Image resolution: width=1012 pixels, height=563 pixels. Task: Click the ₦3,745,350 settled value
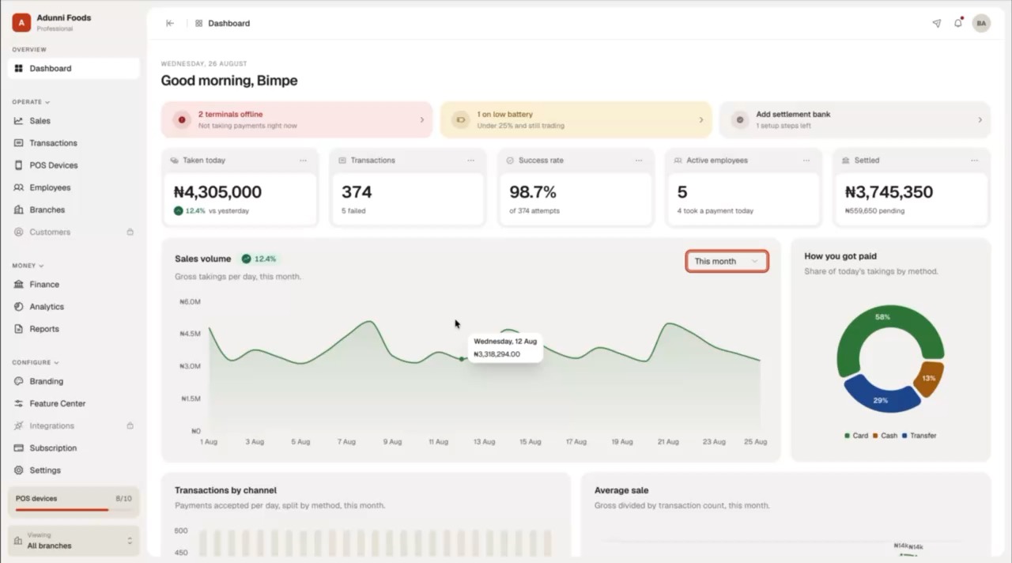[889, 192]
